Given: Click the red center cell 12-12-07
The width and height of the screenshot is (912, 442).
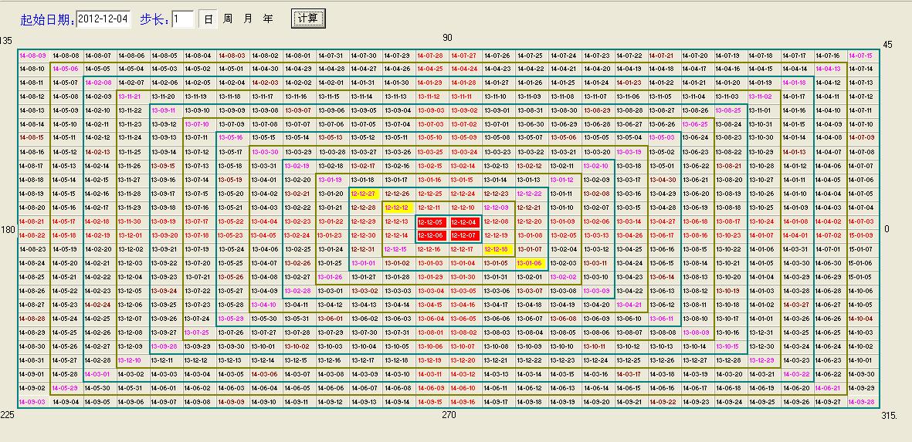Looking at the screenshot, I should 463,236.
